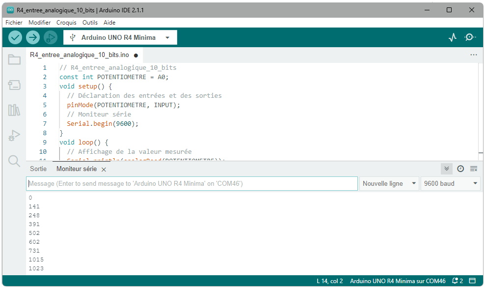Click the comment // Moniteur série
Screen dimensions: 485x289
click(99, 115)
